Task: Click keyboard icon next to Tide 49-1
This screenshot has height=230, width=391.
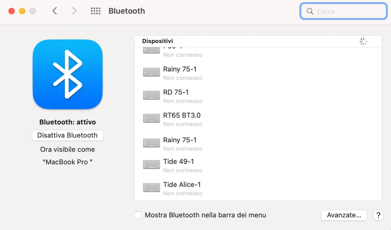Action: (x=152, y=165)
